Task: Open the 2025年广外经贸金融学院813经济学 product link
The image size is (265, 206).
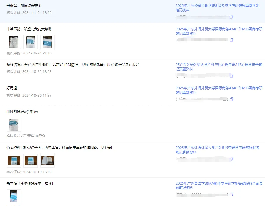Action: (x=218, y=7)
